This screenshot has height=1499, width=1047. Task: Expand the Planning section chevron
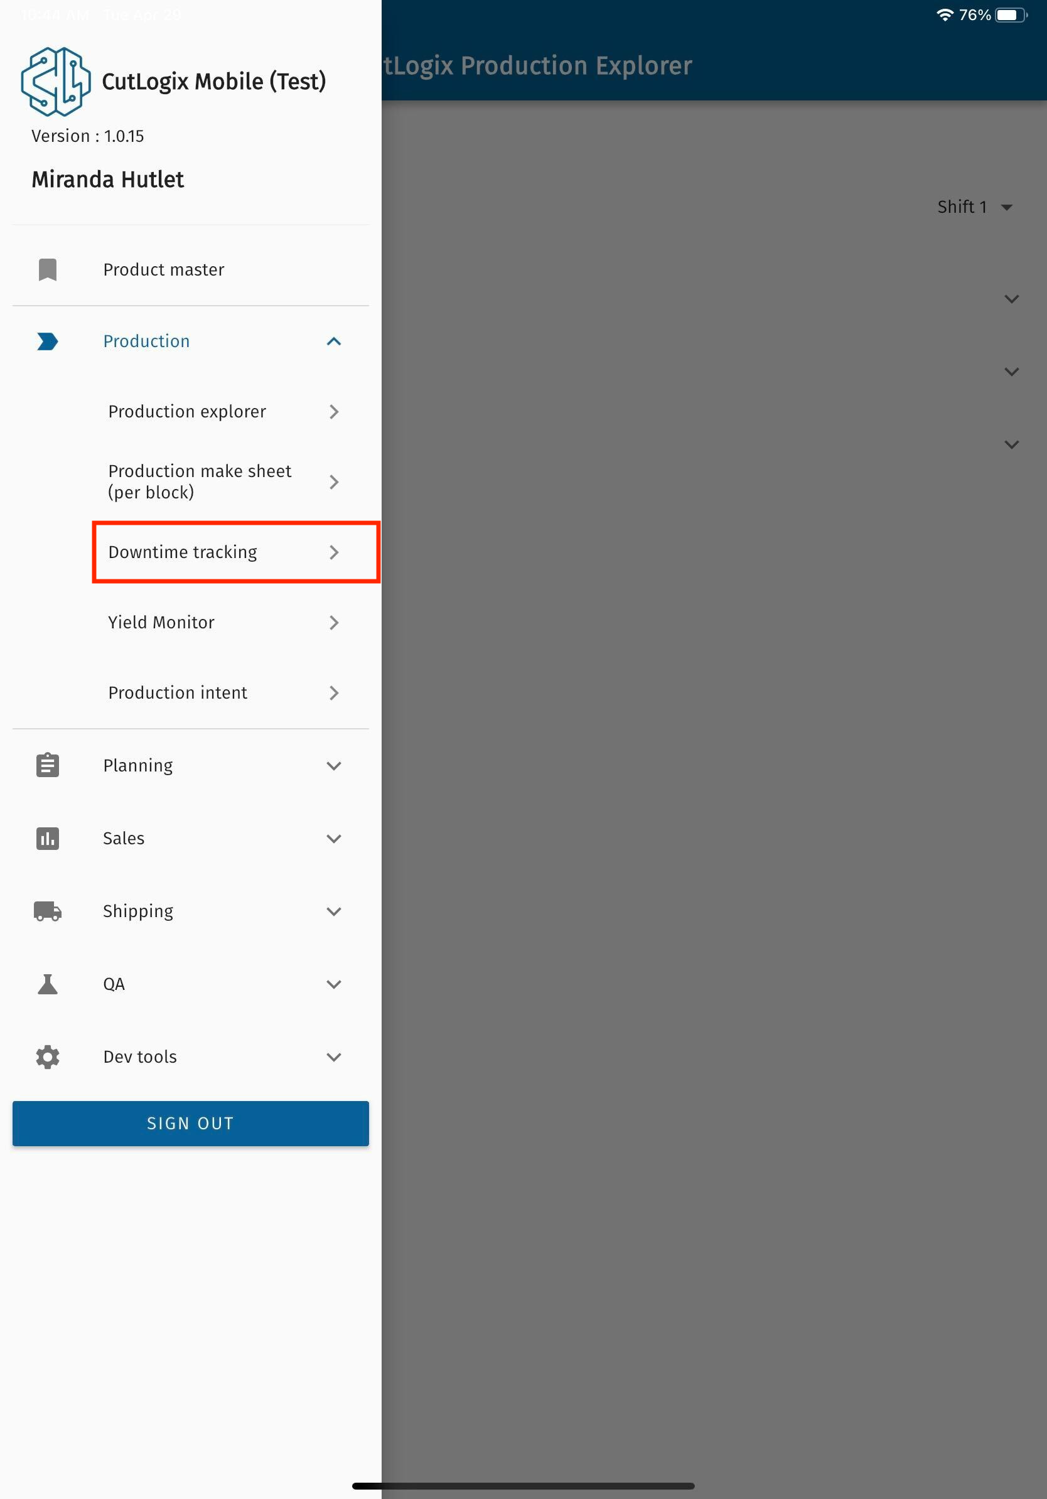tap(333, 765)
